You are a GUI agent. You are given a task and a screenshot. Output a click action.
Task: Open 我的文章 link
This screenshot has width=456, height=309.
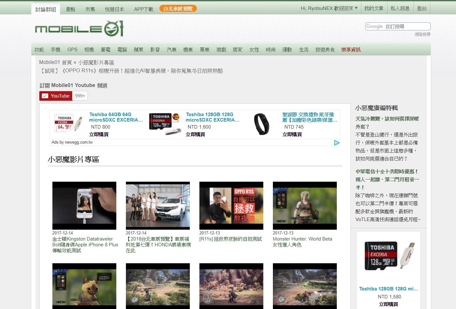click(374, 8)
